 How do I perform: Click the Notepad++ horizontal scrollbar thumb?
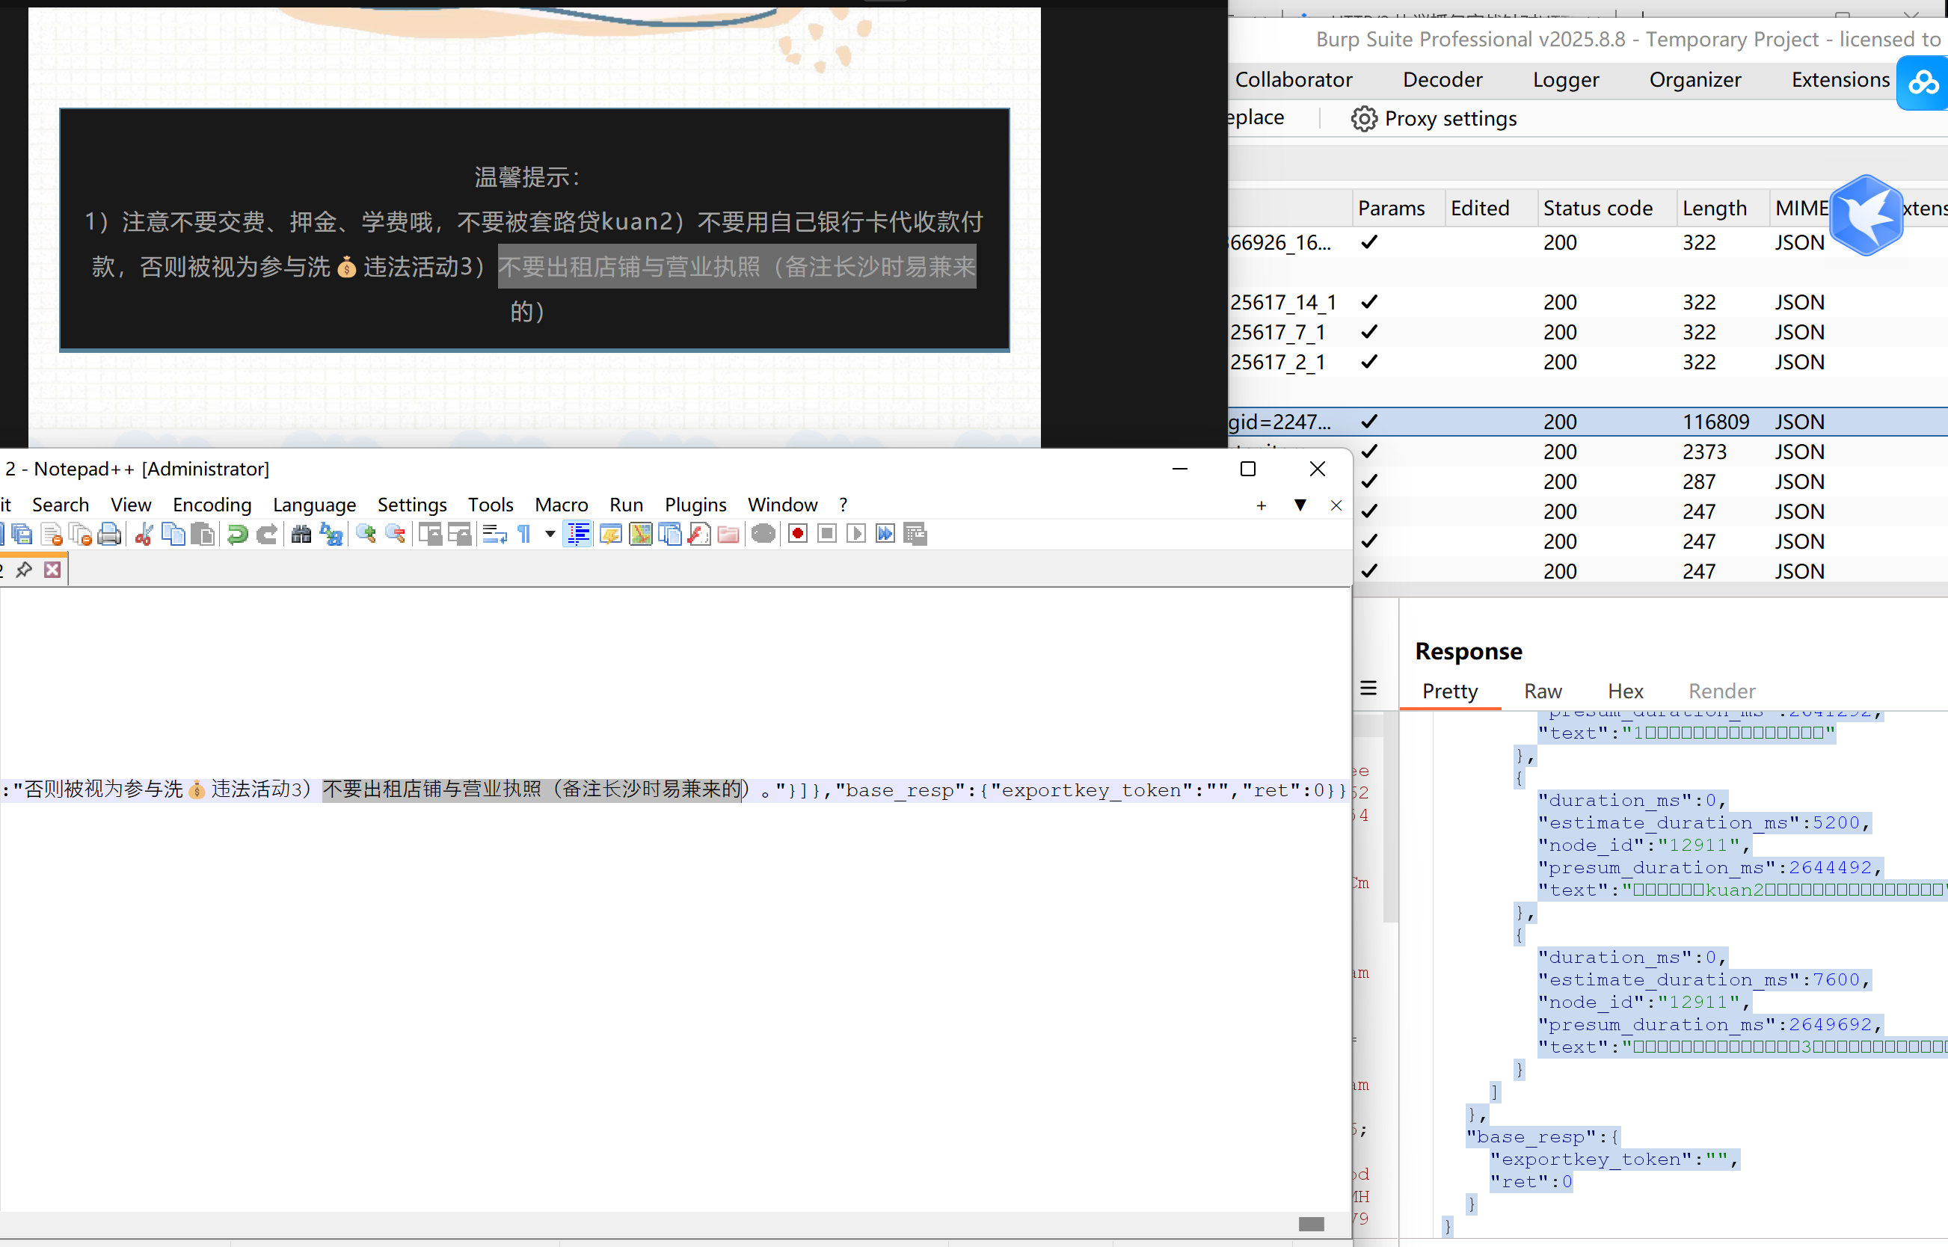point(1312,1225)
